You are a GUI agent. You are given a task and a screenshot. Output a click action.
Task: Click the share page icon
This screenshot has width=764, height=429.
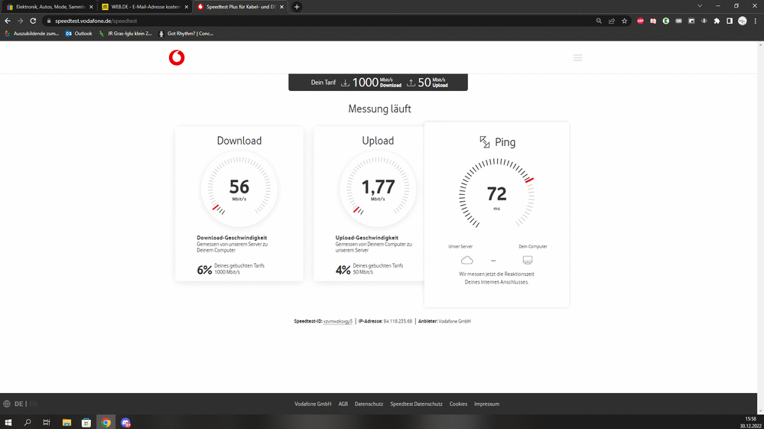(x=612, y=21)
